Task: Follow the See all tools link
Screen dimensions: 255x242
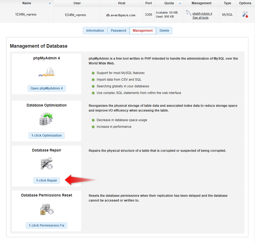Action: tap(200, 18)
